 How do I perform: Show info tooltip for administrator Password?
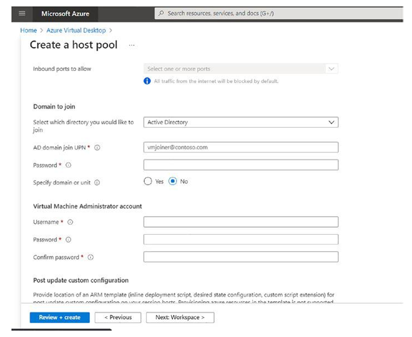(68, 240)
